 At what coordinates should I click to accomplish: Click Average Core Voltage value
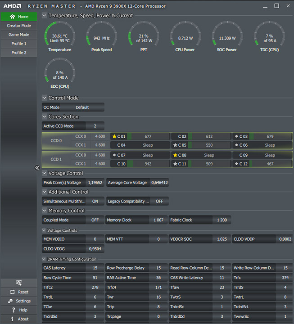pos(159,182)
